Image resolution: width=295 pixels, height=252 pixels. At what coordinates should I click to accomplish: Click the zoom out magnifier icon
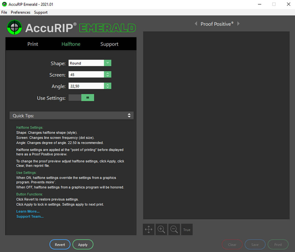coord(174,230)
